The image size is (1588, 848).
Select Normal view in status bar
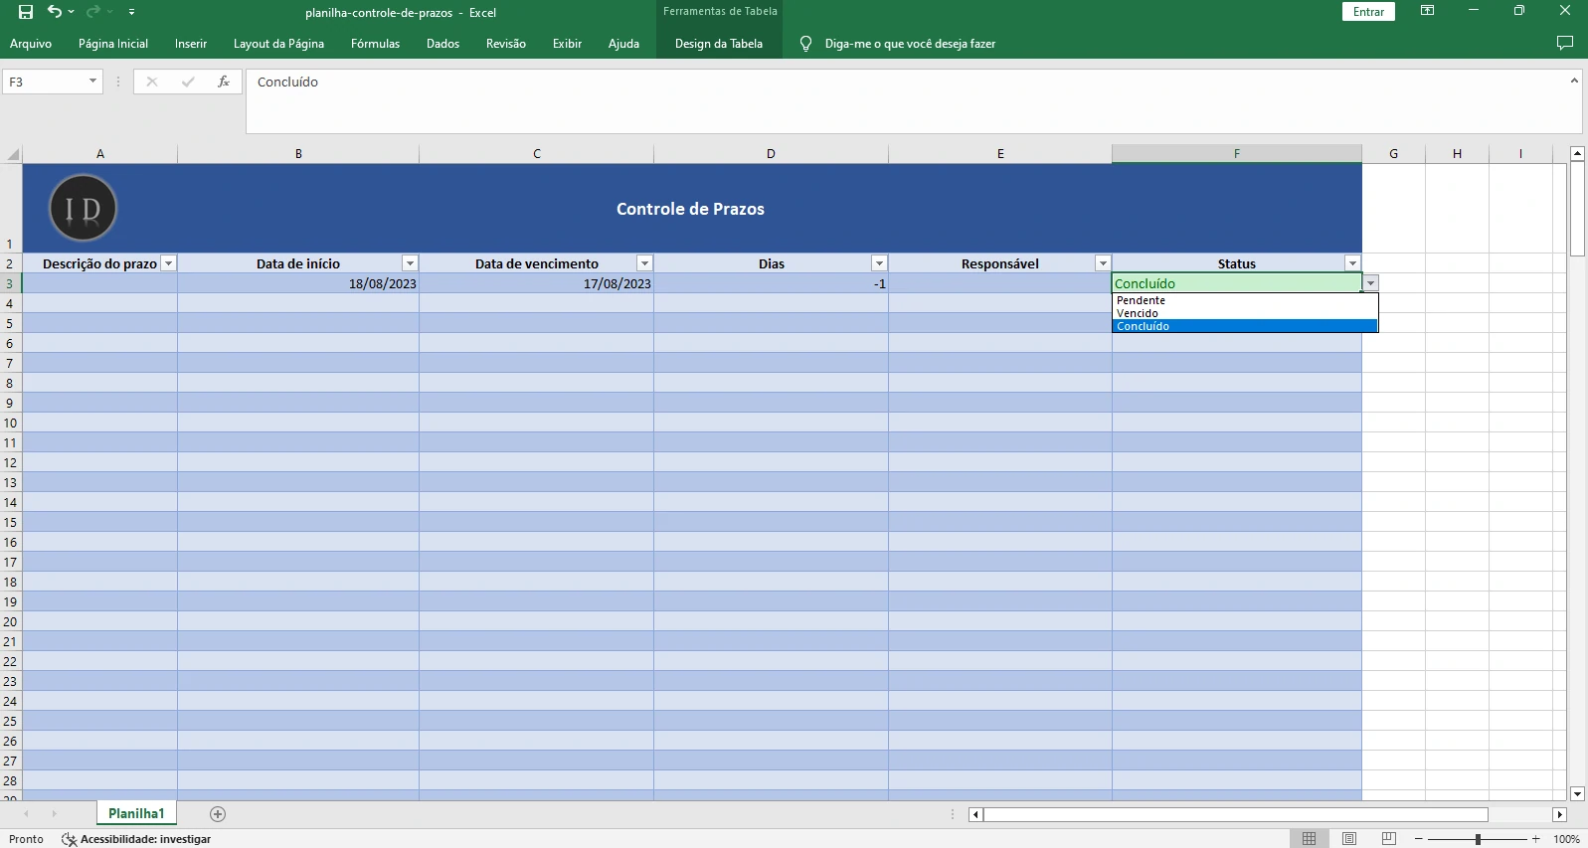[x=1309, y=839]
